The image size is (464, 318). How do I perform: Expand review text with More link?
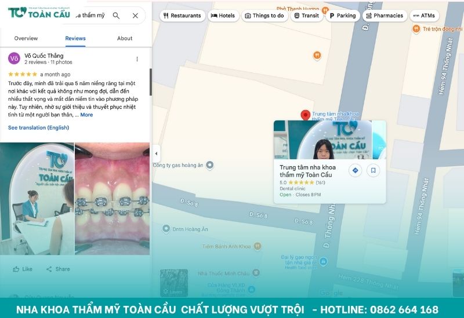pos(86,115)
